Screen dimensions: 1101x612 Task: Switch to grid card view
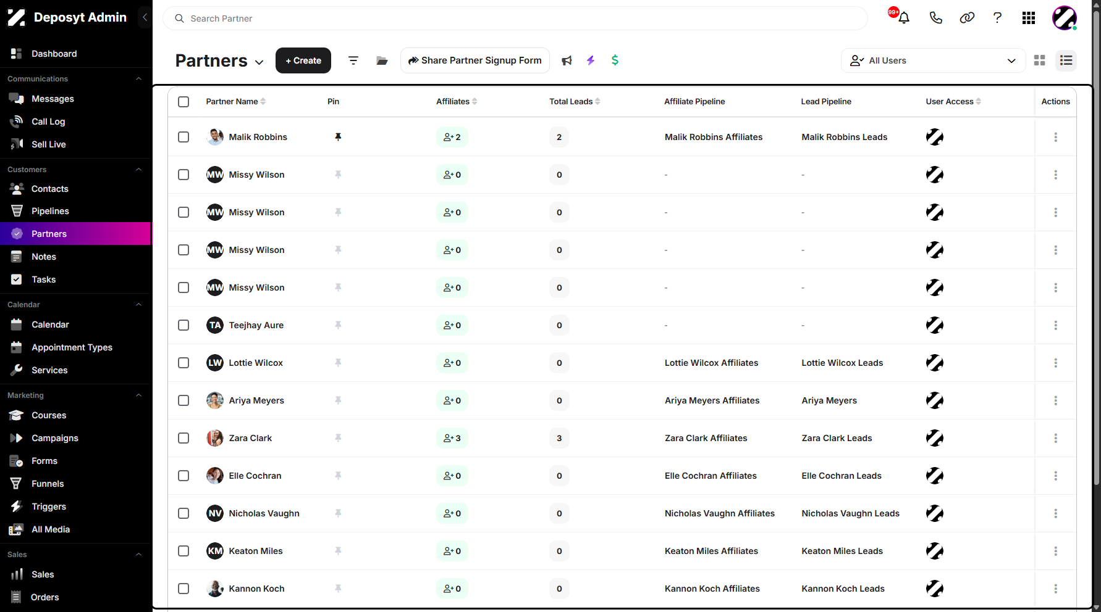point(1040,60)
